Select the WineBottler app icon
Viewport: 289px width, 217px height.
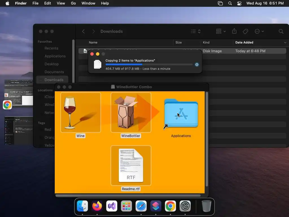point(131,112)
